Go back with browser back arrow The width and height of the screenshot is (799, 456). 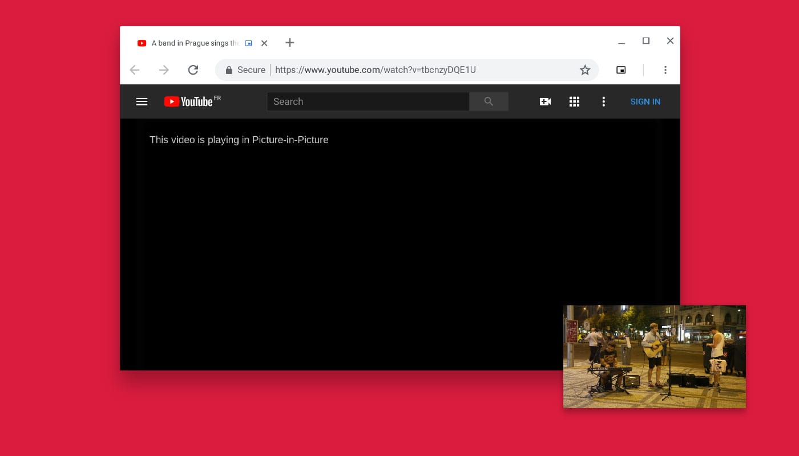(135, 70)
